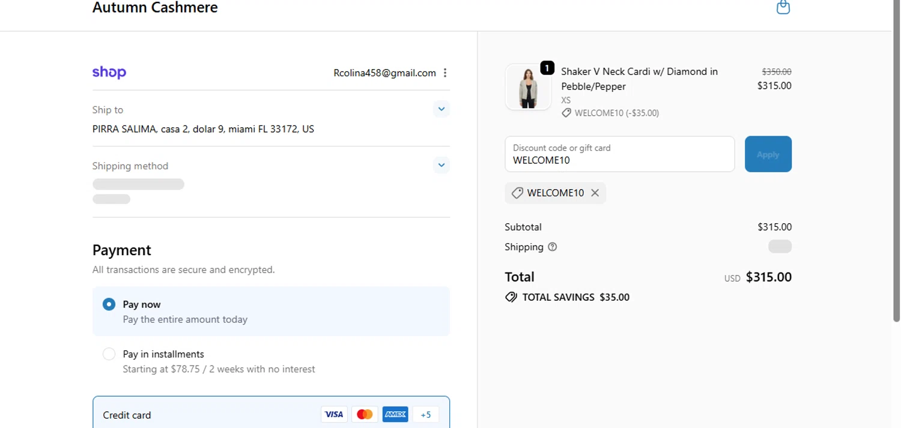Click the Payment section heading
The width and height of the screenshot is (901, 428).
point(122,250)
